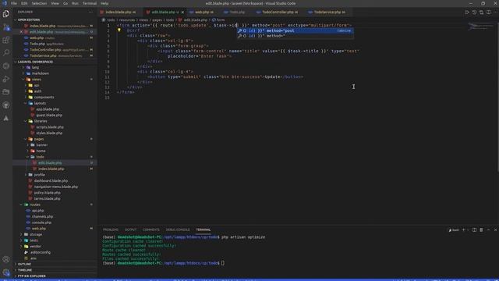Collapse the views folder
499x281 pixels.
37,80
